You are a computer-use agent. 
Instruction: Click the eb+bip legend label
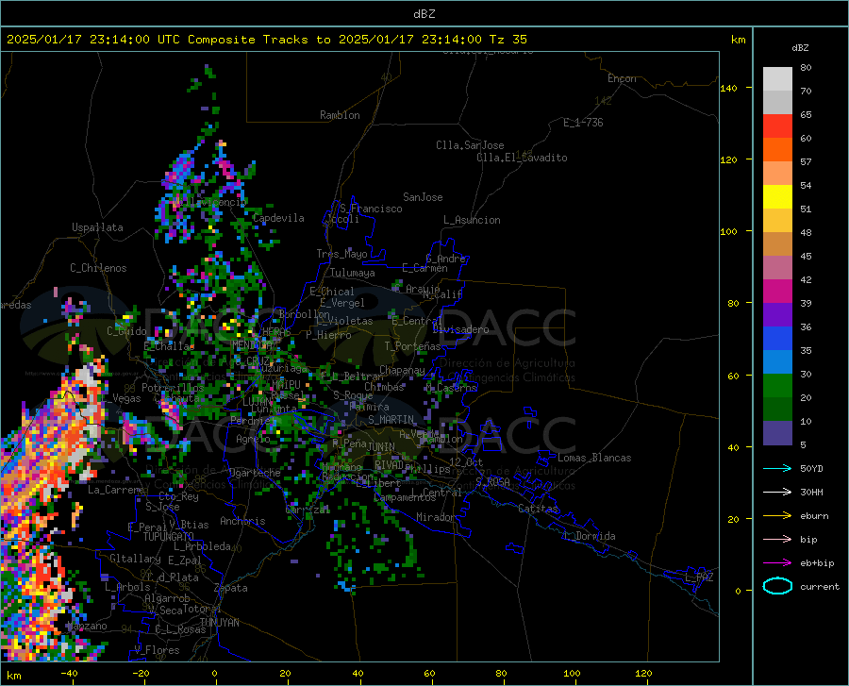pos(817,563)
